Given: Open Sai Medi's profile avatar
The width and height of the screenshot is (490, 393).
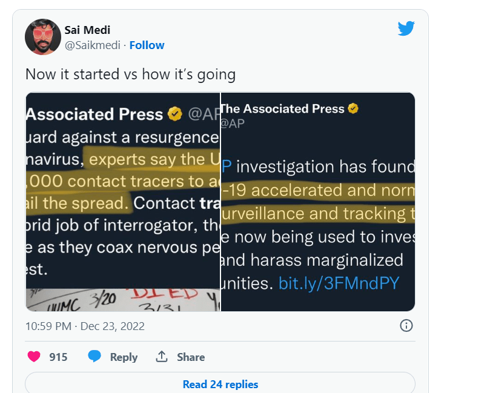Looking at the screenshot, I should pyautogui.click(x=42, y=36).
